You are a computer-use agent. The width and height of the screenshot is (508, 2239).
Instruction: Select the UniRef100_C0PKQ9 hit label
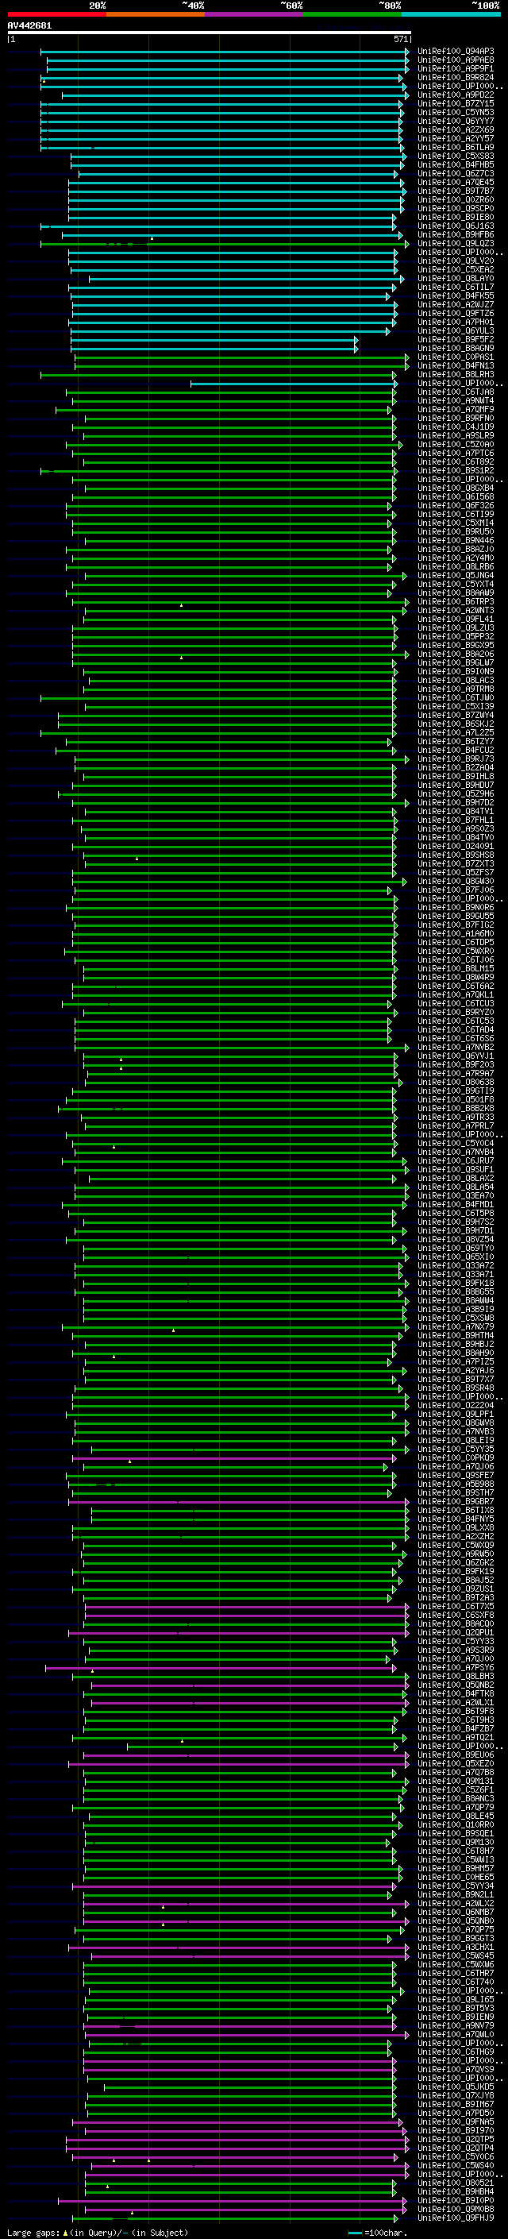pos(456,1458)
